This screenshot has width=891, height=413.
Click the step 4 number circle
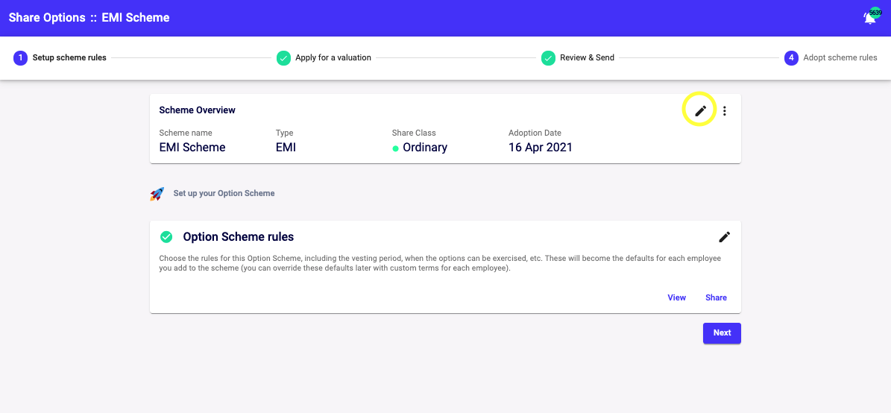pyautogui.click(x=792, y=58)
